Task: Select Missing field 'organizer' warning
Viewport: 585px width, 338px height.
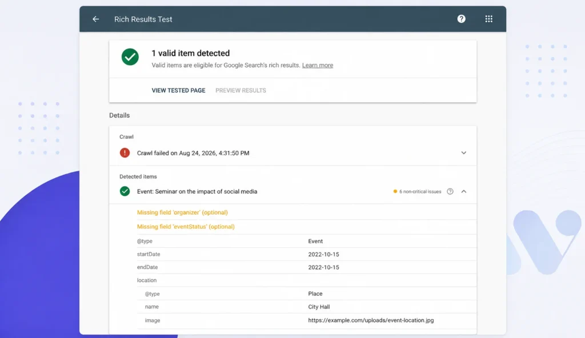Action: click(x=182, y=212)
